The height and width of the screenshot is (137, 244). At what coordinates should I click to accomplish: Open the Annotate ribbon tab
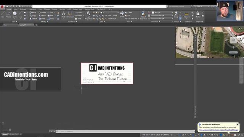pos(23,9)
